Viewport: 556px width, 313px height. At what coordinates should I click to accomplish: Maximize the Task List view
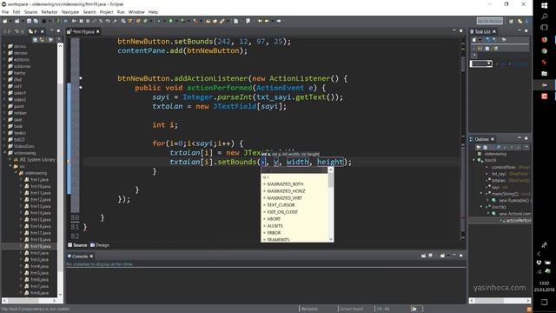526,31
